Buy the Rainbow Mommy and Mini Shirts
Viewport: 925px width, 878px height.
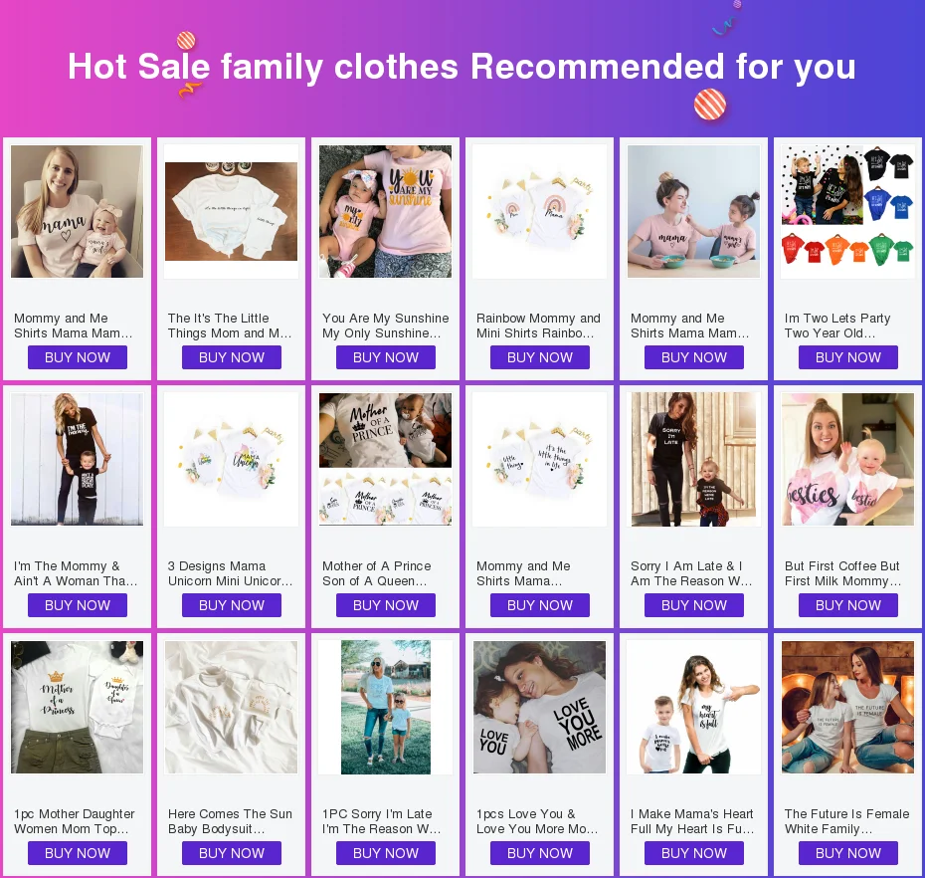click(x=540, y=357)
